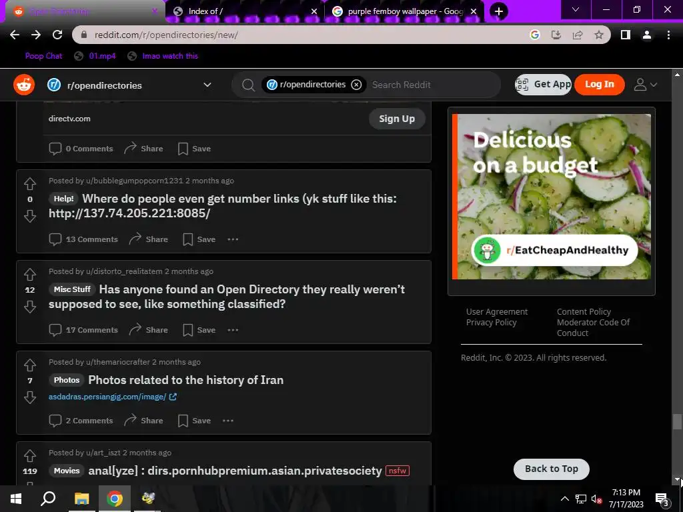Close the purple femboy wallpaper tab
This screenshot has height=512, width=683.
(x=474, y=11)
